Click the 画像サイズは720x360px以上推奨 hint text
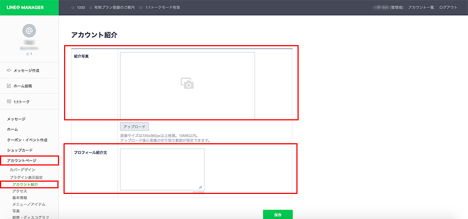The width and height of the screenshot is (468, 219). pos(160,135)
